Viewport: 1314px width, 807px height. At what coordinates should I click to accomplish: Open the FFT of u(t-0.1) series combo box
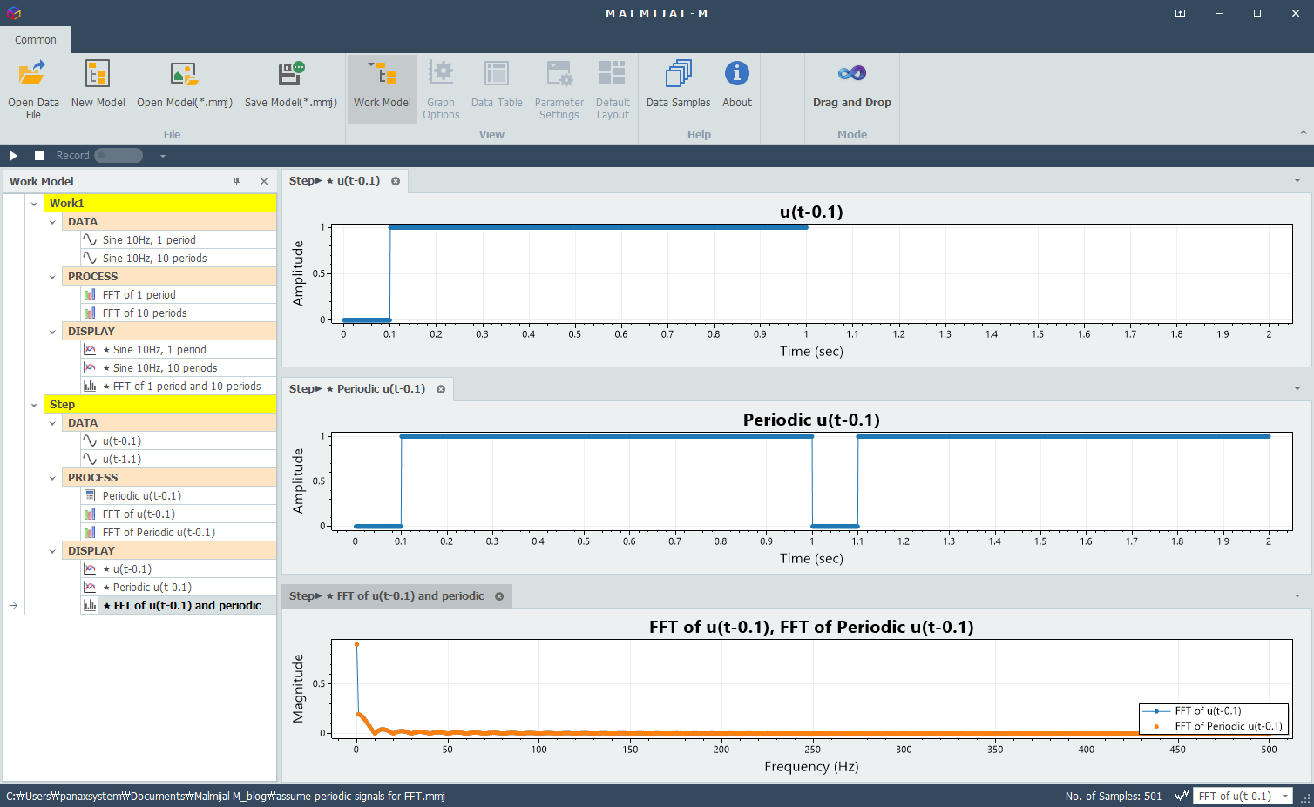click(x=1243, y=796)
